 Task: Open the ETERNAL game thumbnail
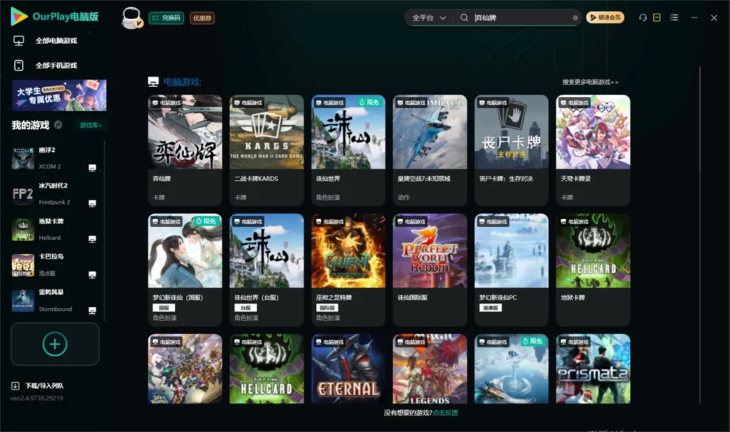(x=348, y=369)
